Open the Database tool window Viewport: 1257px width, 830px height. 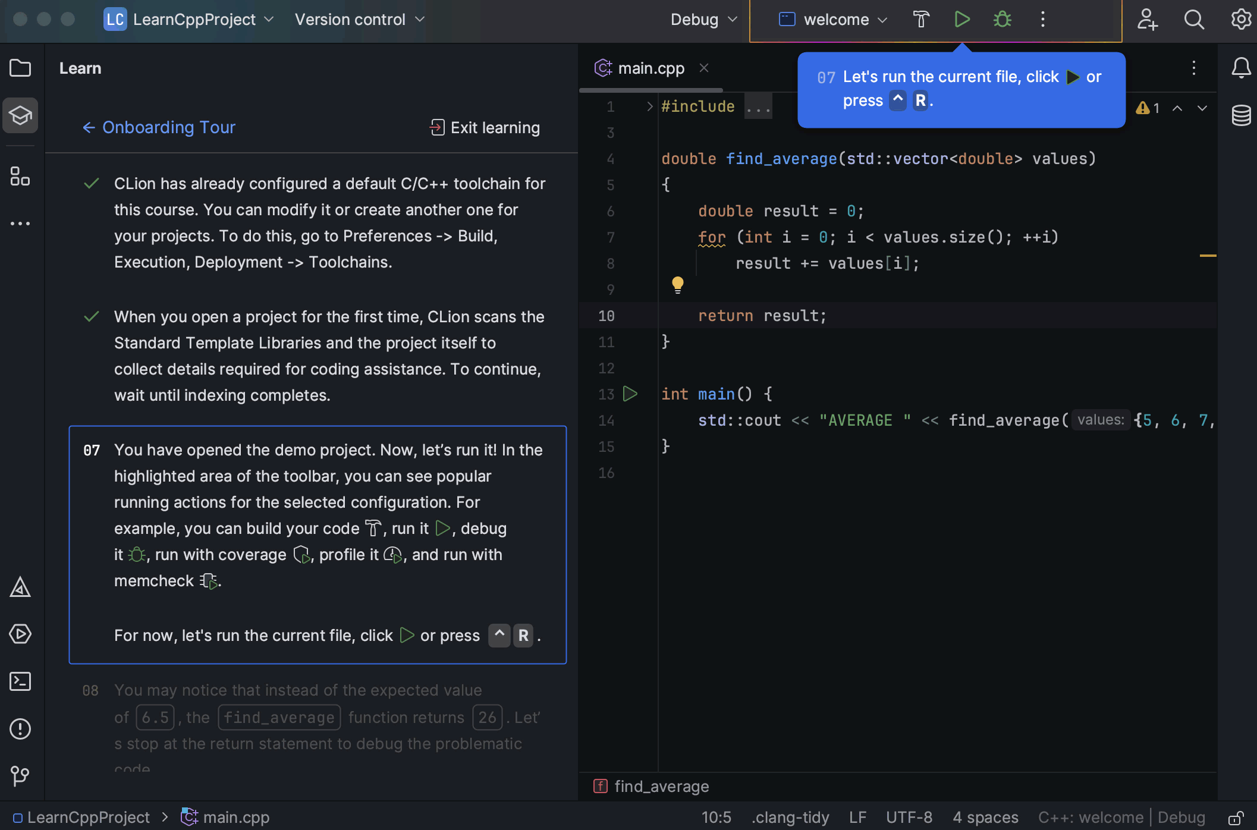1241,115
